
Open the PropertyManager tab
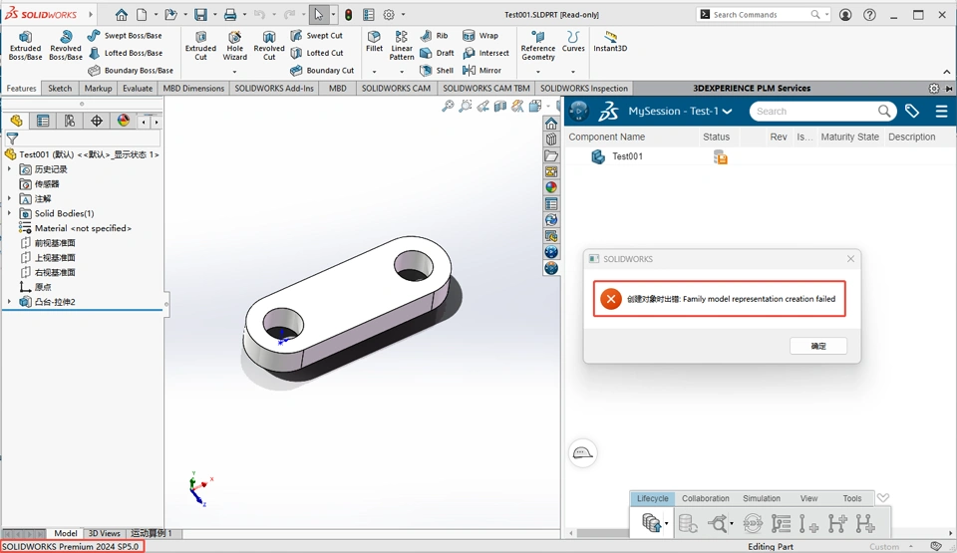point(43,121)
